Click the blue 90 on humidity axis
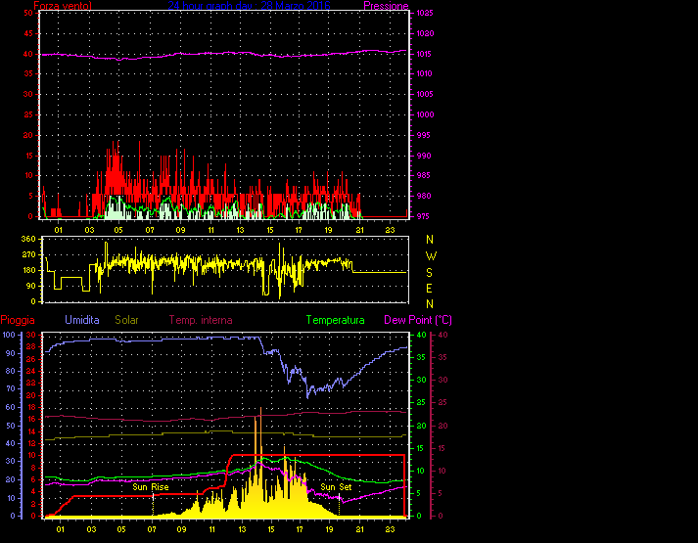This screenshot has width=698, height=543. pyautogui.click(x=11, y=353)
